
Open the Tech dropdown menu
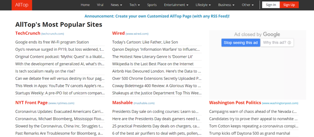[135, 5]
